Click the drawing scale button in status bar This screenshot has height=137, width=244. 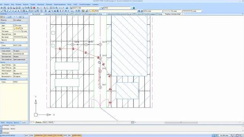click(x=224, y=135)
